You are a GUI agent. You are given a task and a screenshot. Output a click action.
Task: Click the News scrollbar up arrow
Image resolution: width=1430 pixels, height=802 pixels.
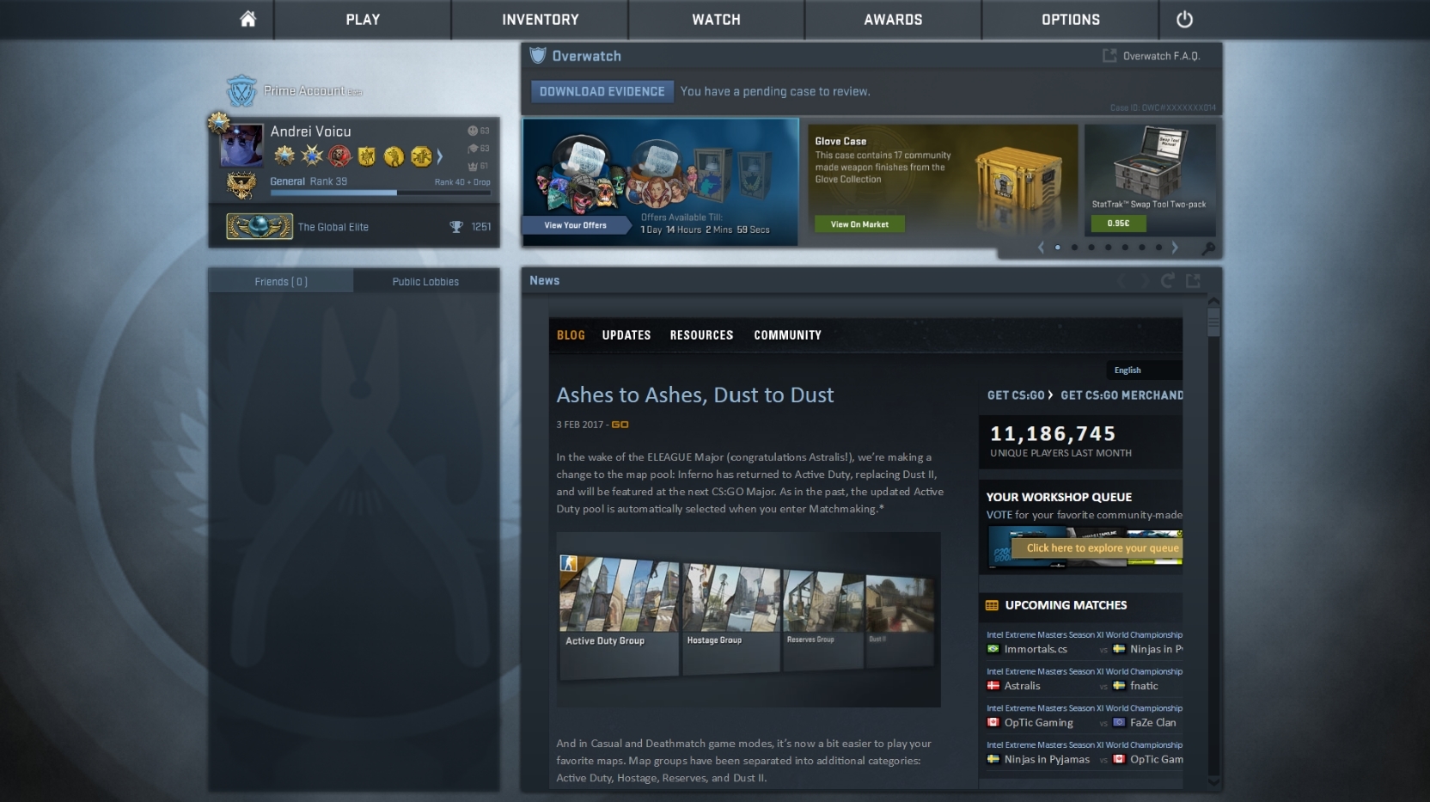(x=1213, y=302)
